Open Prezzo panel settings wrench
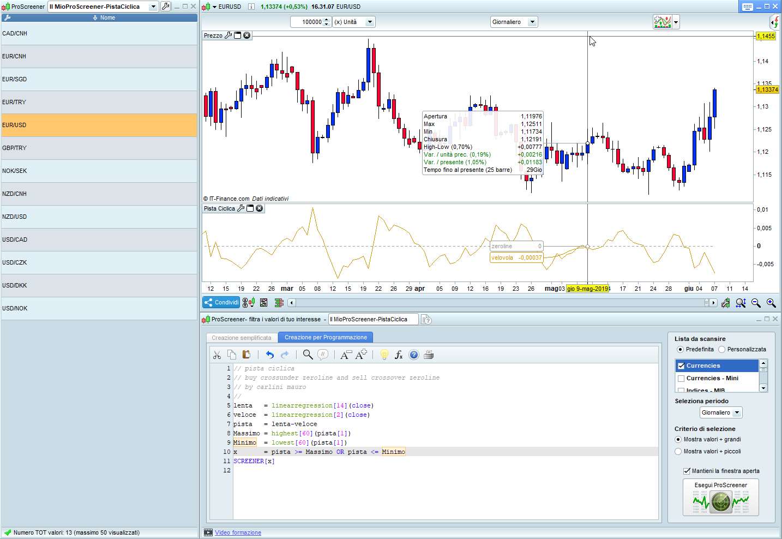The height and width of the screenshot is (539, 782). click(x=228, y=35)
